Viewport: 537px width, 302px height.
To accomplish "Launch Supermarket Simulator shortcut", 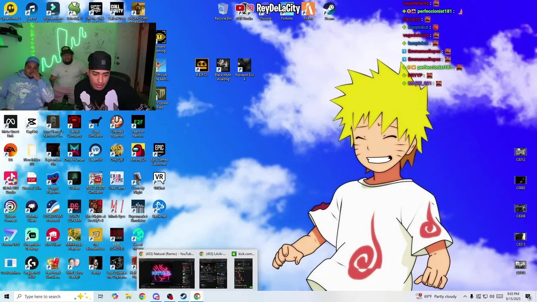I will pos(138,211).
